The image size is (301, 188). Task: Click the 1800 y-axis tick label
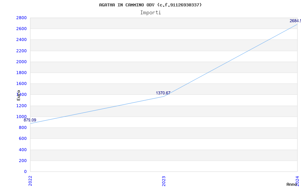point(21,73)
